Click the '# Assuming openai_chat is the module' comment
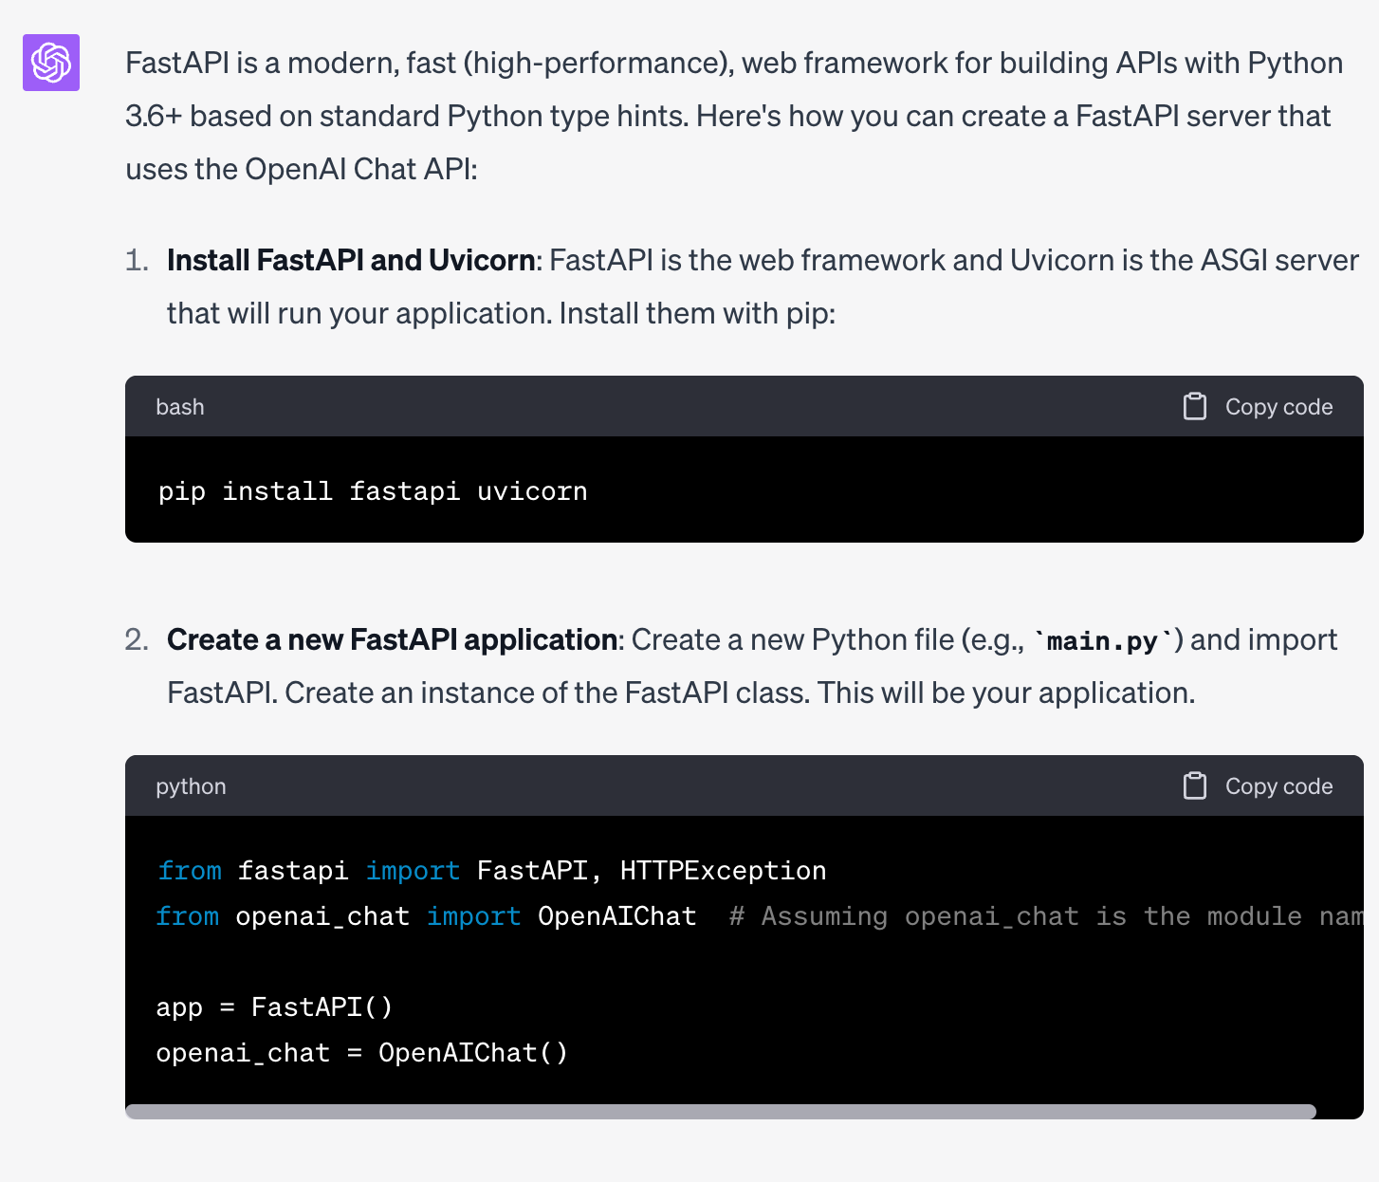 point(1046,915)
